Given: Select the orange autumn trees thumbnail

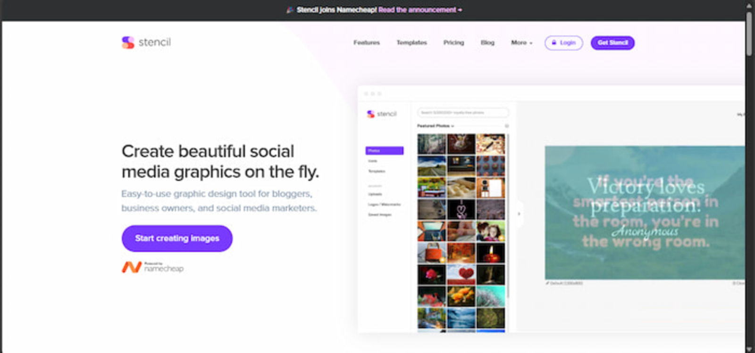Looking at the screenshot, I should [x=461, y=253].
